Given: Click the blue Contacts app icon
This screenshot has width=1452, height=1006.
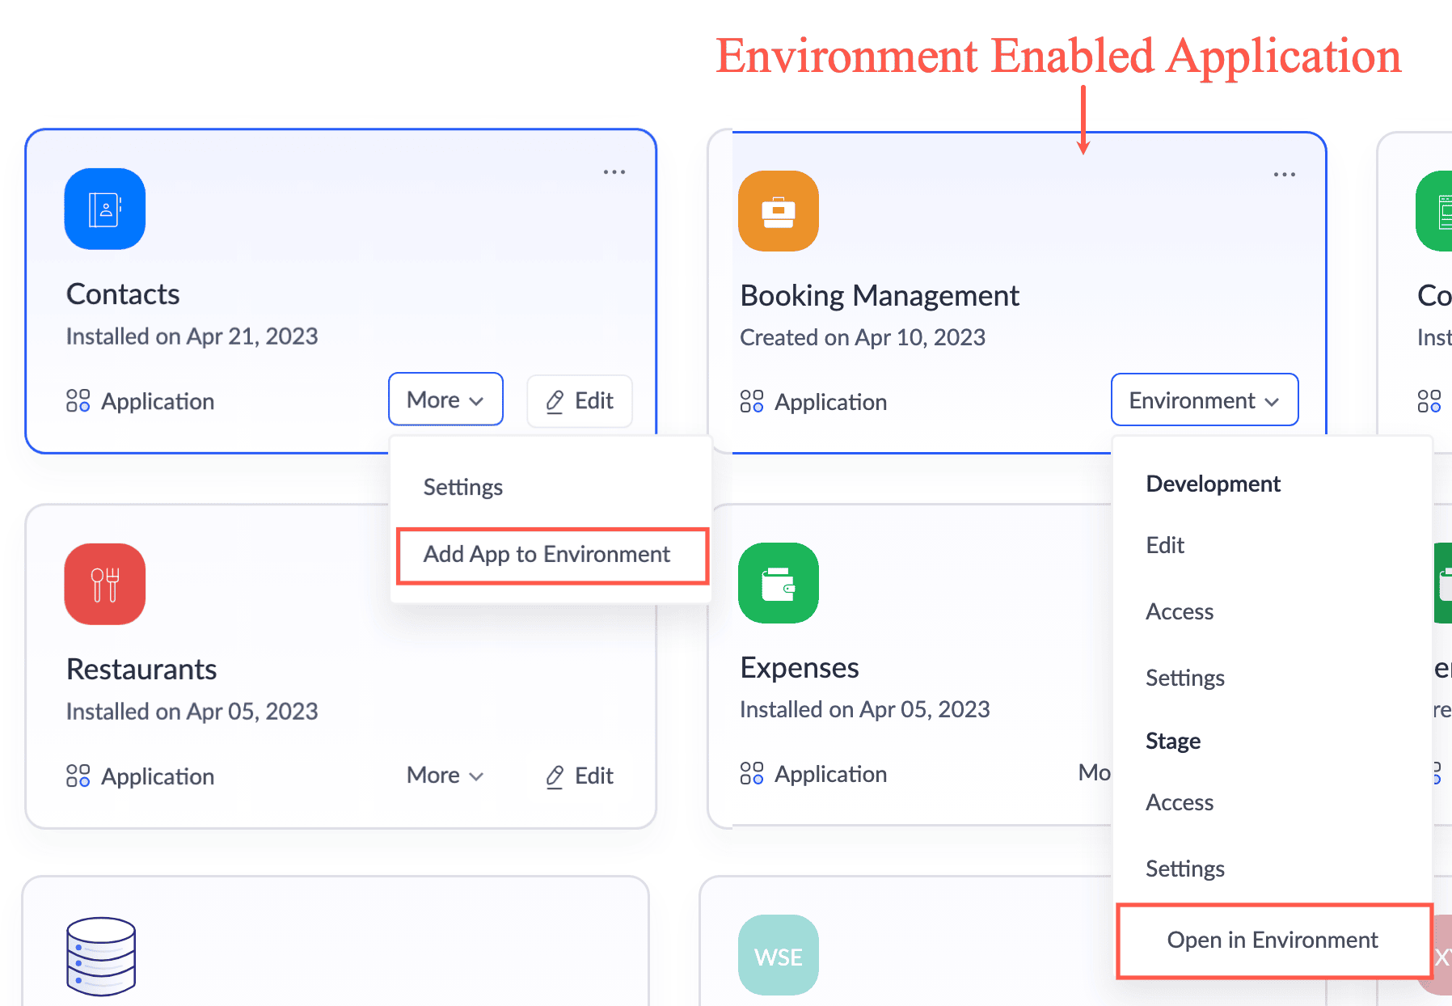Looking at the screenshot, I should [x=105, y=209].
